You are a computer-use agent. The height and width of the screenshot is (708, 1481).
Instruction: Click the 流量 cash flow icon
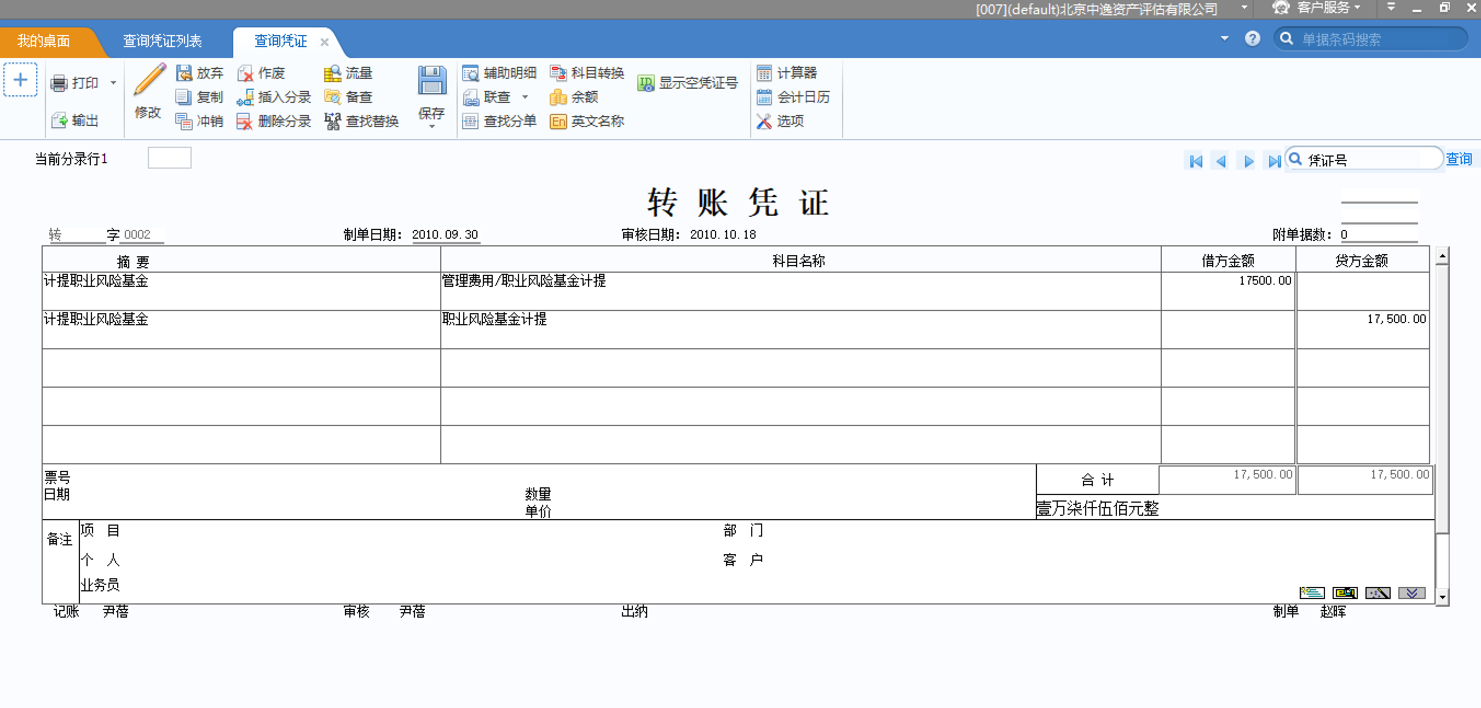(x=332, y=73)
